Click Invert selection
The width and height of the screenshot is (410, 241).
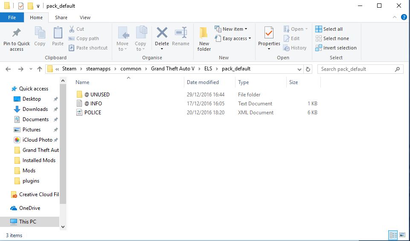pyautogui.click(x=336, y=48)
